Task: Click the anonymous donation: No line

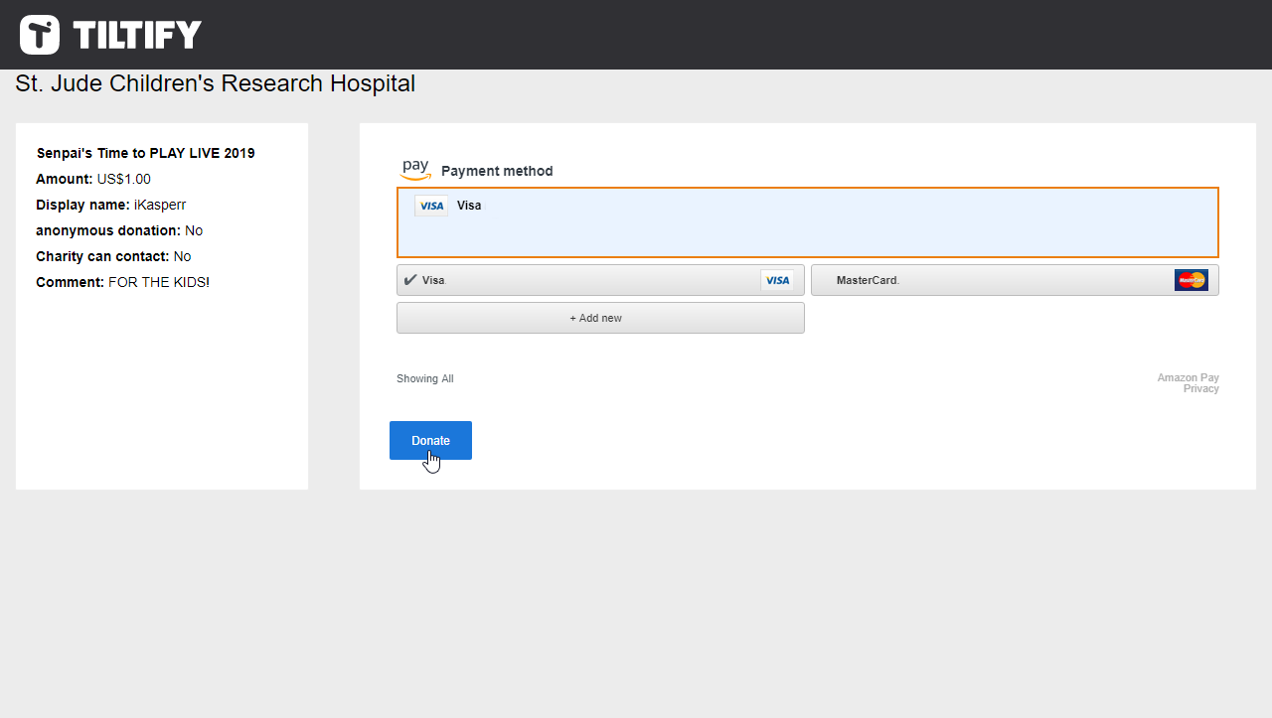Action: coord(119,230)
